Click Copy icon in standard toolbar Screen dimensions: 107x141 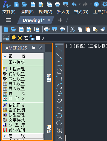tap(80, 29)
